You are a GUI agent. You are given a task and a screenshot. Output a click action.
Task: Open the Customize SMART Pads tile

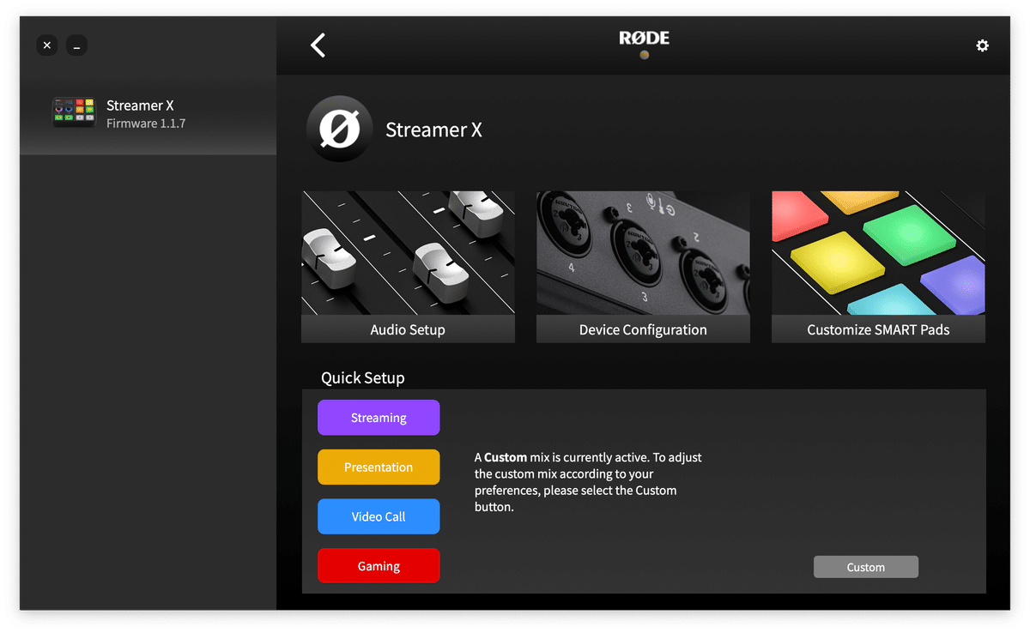878,267
